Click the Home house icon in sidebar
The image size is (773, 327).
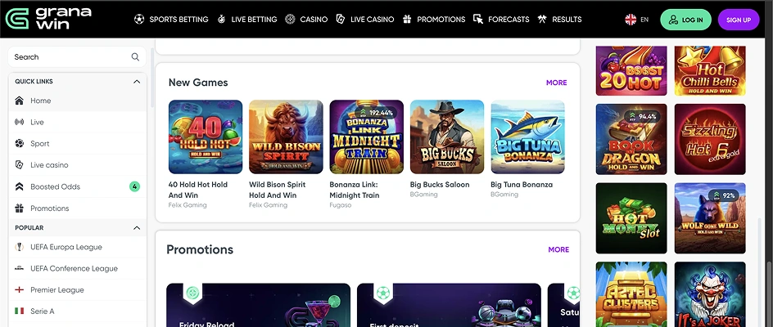tap(19, 101)
